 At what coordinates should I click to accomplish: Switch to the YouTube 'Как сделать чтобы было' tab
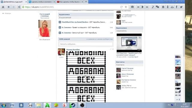(70, 2)
